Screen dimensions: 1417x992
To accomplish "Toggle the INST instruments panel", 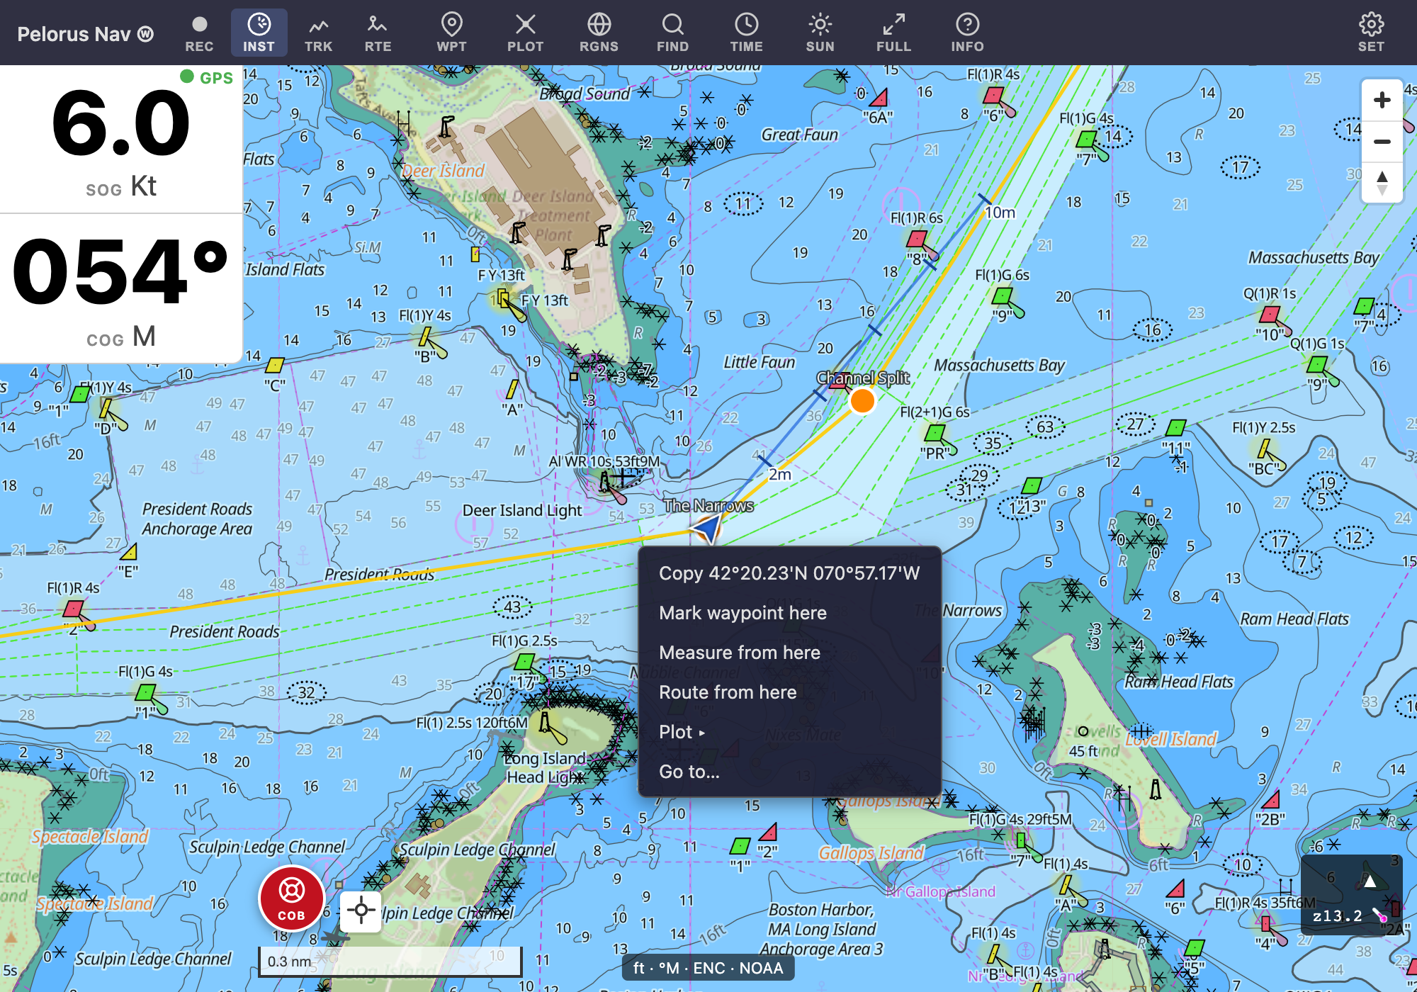I will (259, 33).
